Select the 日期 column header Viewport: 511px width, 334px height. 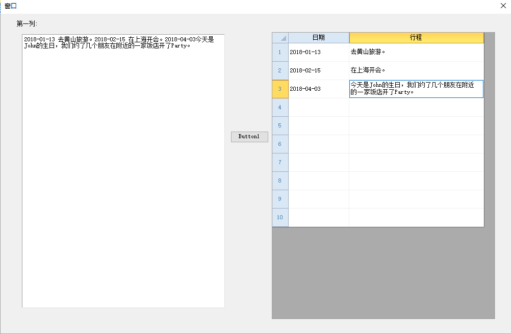[319, 38]
